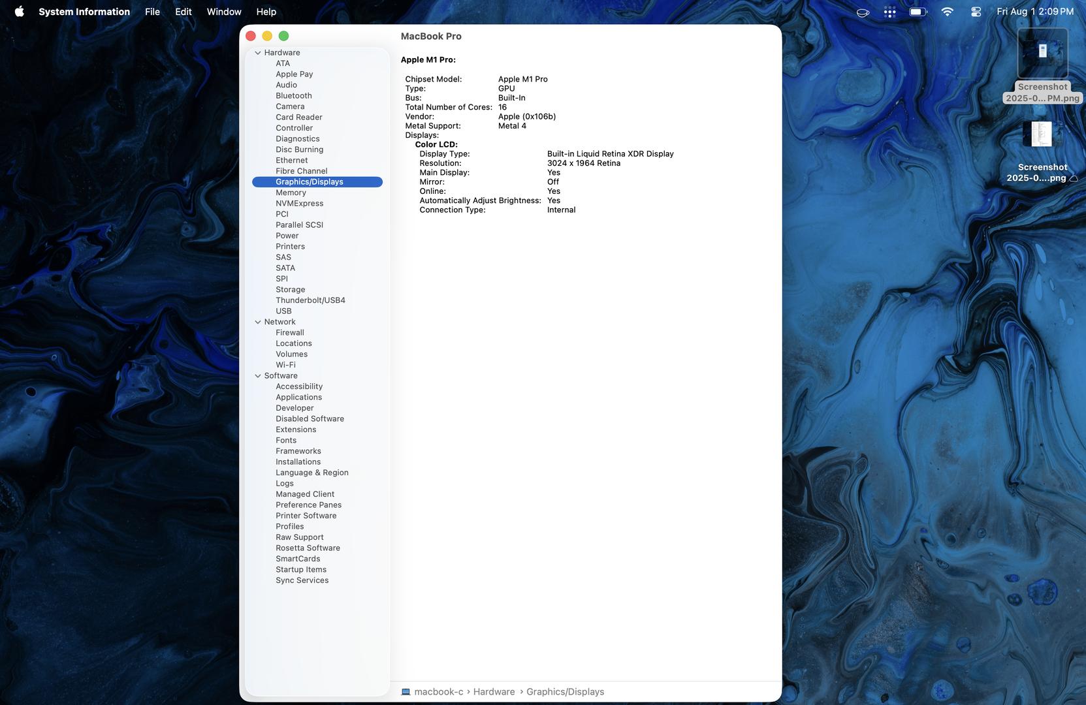
Task: Select Screenshot 2025-0...PM.png desktop file
Action: click(x=1043, y=65)
